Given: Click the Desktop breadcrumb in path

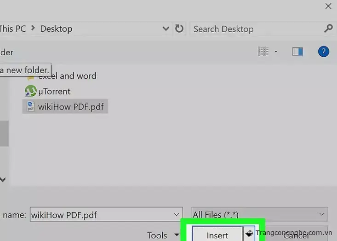Looking at the screenshot, I should (x=56, y=29).
